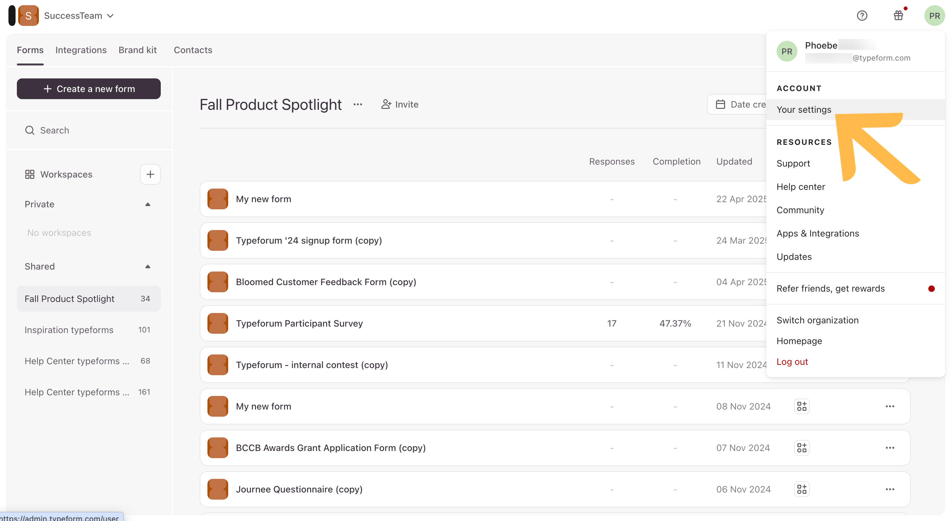
Task: Open more options for Journee Questionnaire
Action: point(890,489)
